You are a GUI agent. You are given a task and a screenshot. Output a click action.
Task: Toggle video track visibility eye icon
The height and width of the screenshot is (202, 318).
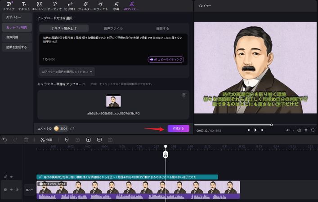click(11, 190)
